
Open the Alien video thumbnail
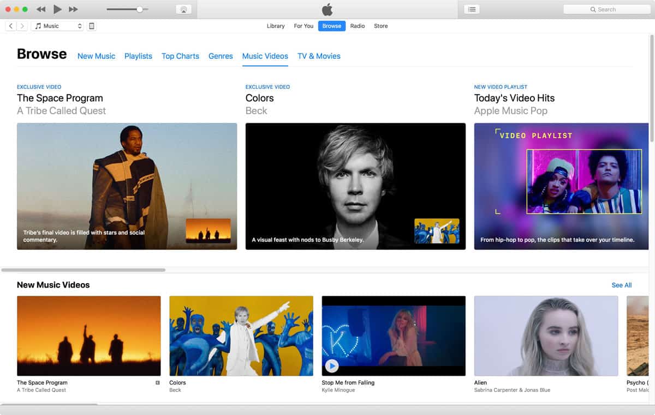[546, 335]
